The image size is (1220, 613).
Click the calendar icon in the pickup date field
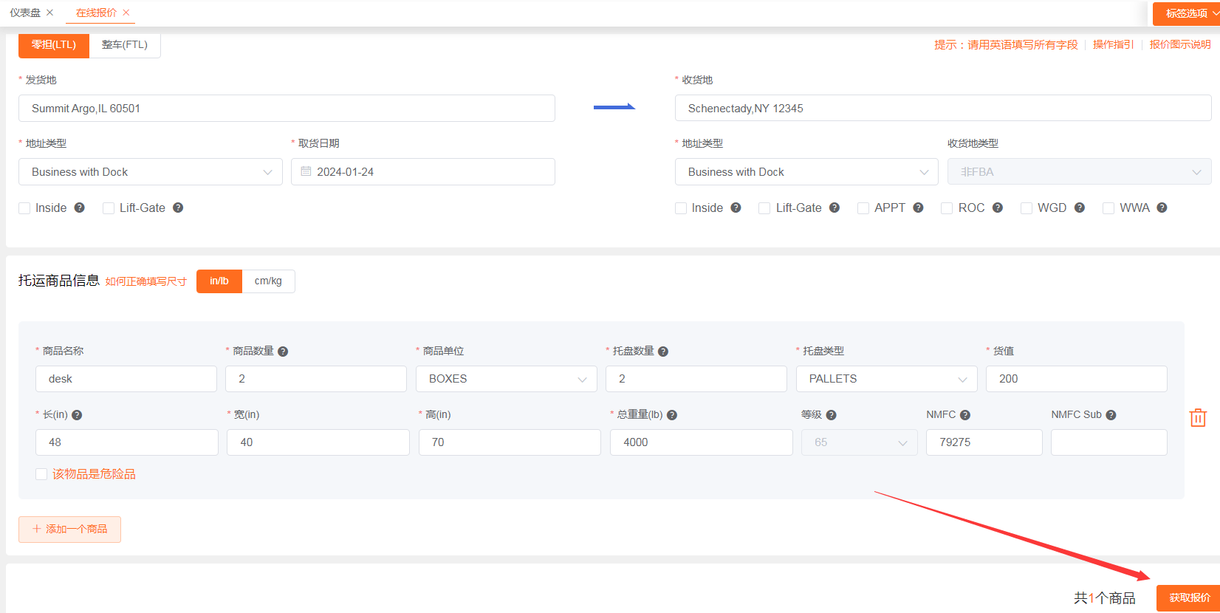point(306,171)
